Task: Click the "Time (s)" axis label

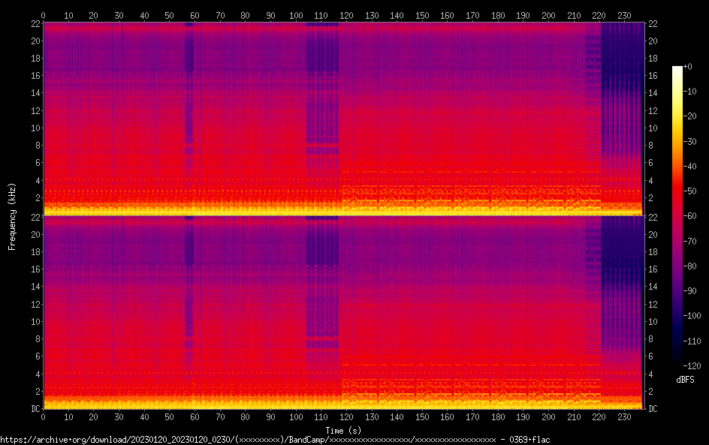Action: tap(342, 429)
